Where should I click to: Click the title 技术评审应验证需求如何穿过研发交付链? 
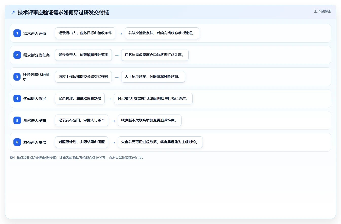coord(63,13)
